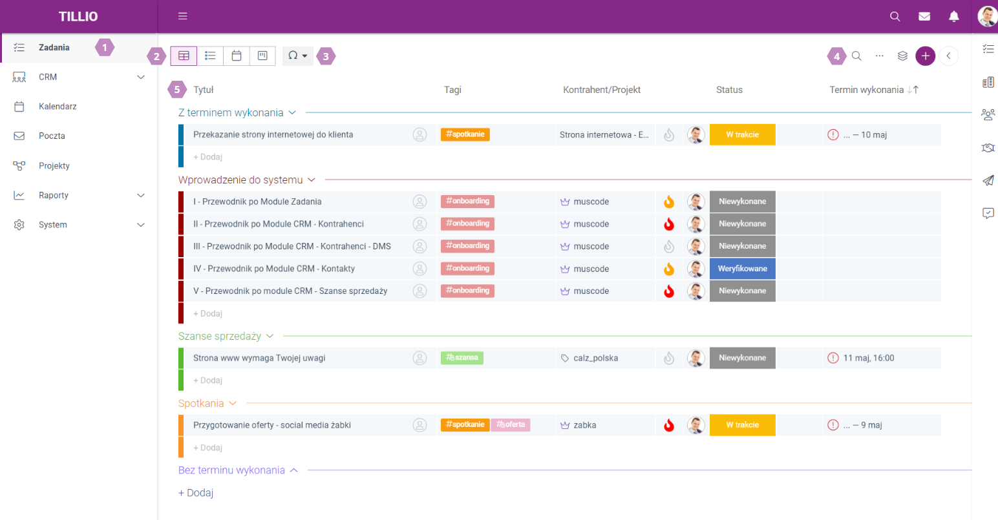Collapse the 'Wprowadzenie do systemu' group

coord(311,180)
